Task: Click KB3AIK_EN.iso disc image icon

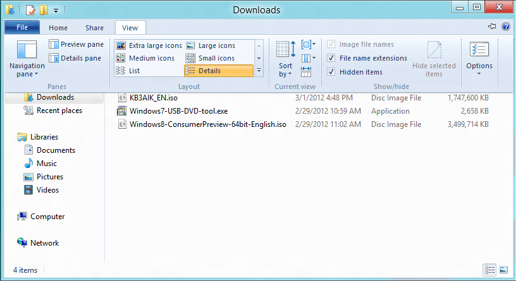Action: point(122,98)
